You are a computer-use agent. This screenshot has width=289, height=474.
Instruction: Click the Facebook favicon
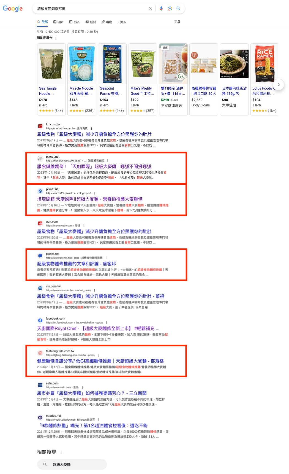pyautogui.click(x=40, y=321)
